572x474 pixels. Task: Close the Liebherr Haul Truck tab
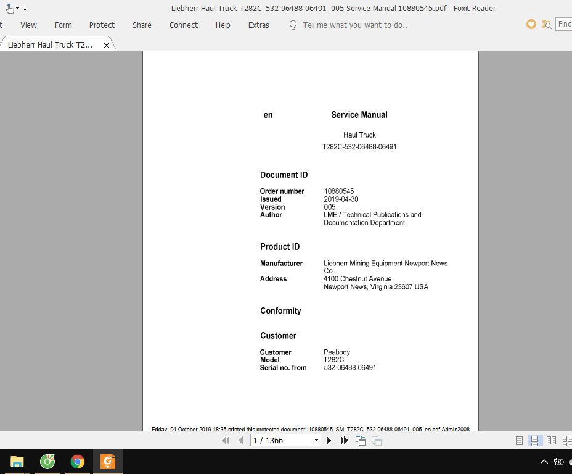click(x=107, y=45)
